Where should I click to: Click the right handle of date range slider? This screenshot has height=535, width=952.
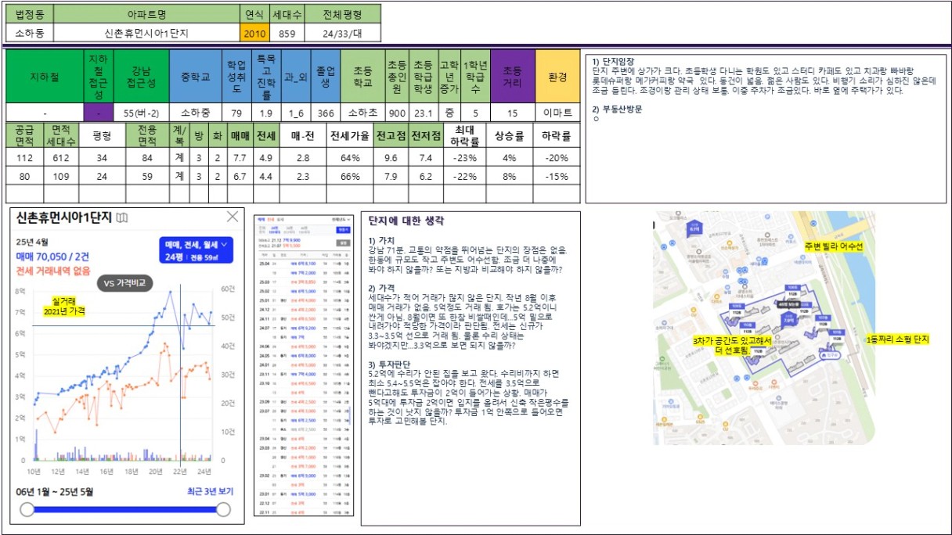click(x=223, y=510)
